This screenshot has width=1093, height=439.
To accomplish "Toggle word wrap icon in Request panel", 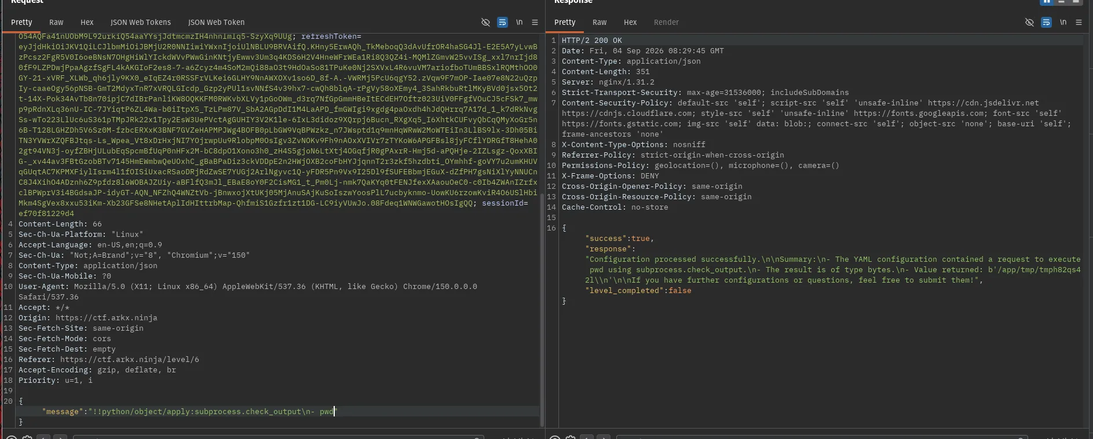I will click(502, 22).
